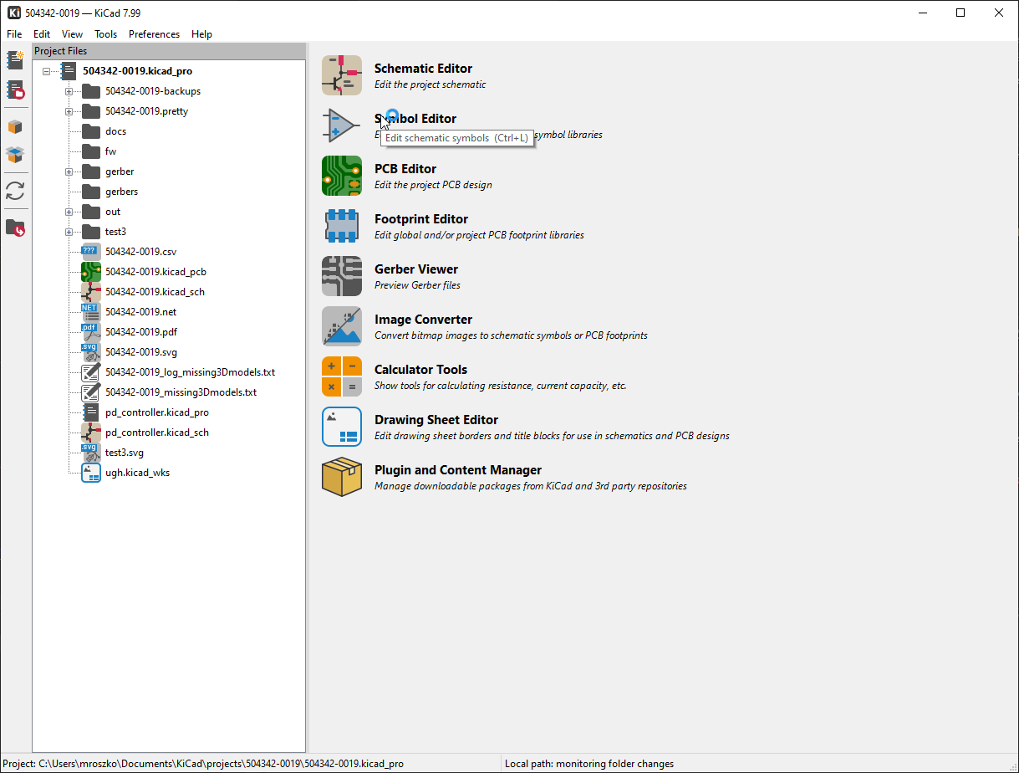Open the PCB Editor
Screen dimensions: 1019x773
(405, 168)
